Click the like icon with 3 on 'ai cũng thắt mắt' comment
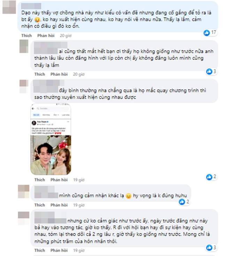 pyautogui.click(x=209, y=71)
